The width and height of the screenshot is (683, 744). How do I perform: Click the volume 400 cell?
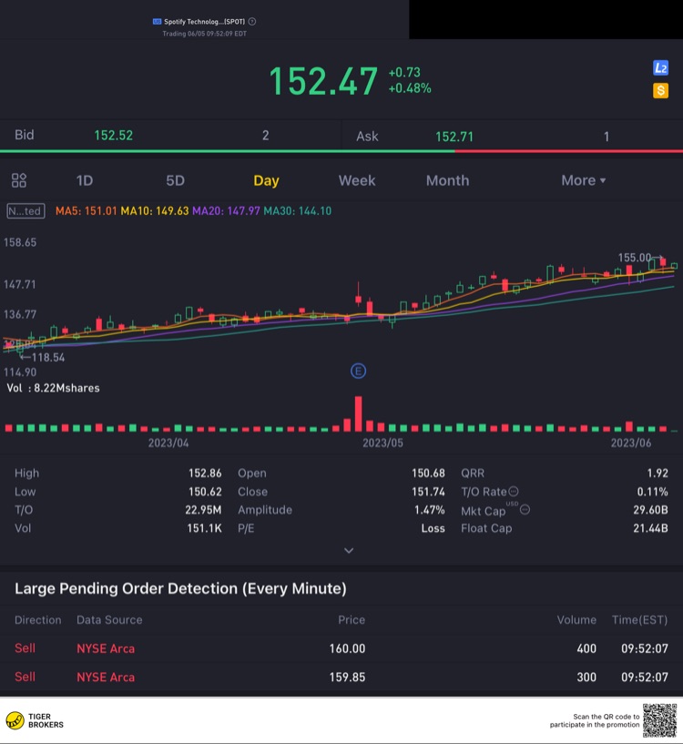click(586, 648)
